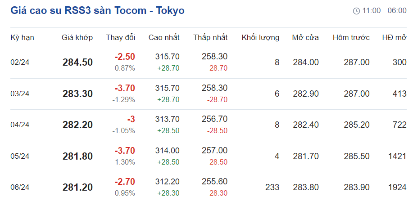
Task: Select the Hôm trước column header
Action: click(351, 37)
